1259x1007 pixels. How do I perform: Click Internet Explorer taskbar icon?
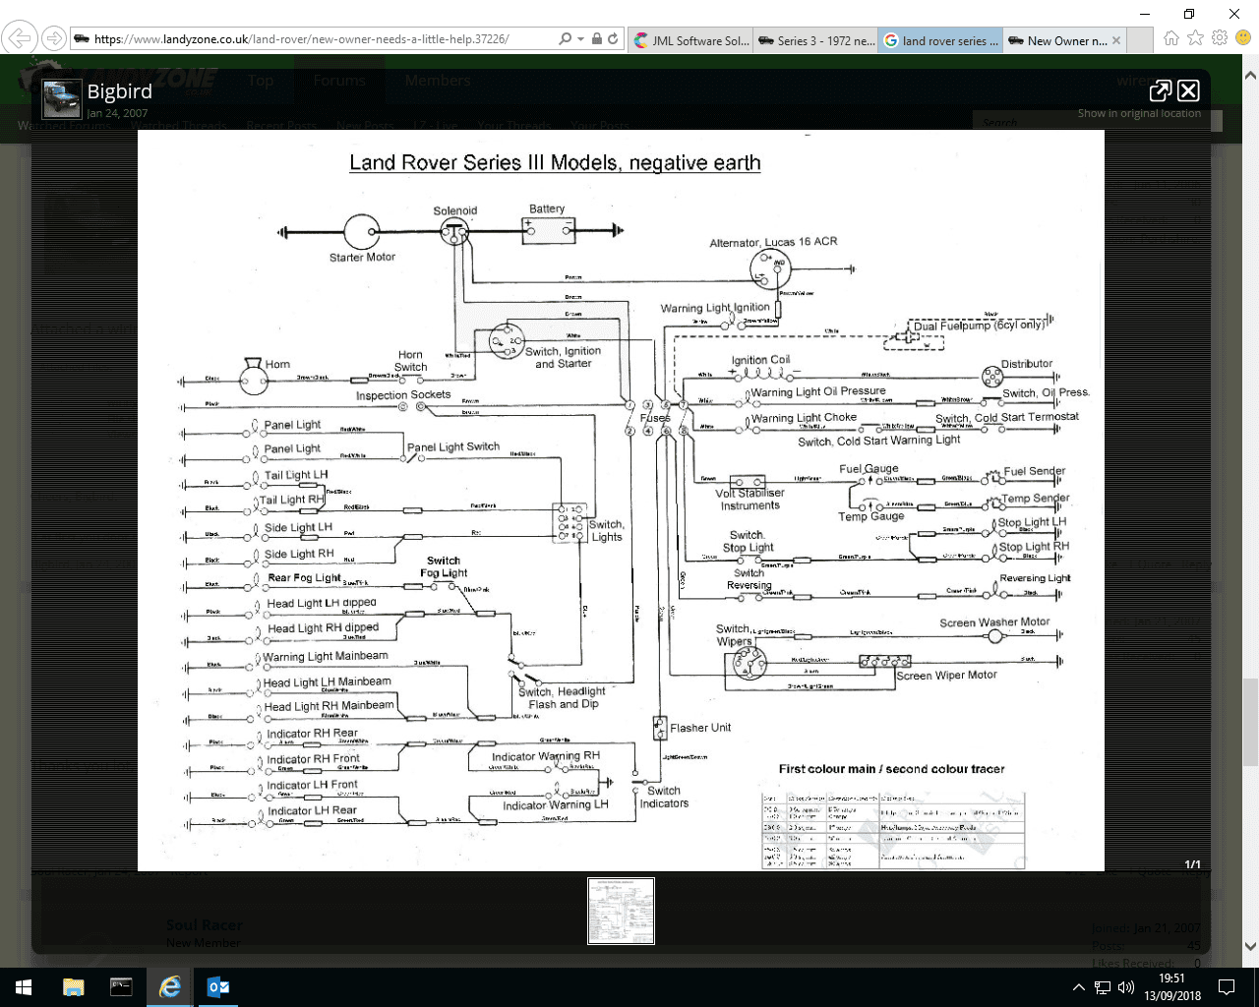(x=170, y=987)
